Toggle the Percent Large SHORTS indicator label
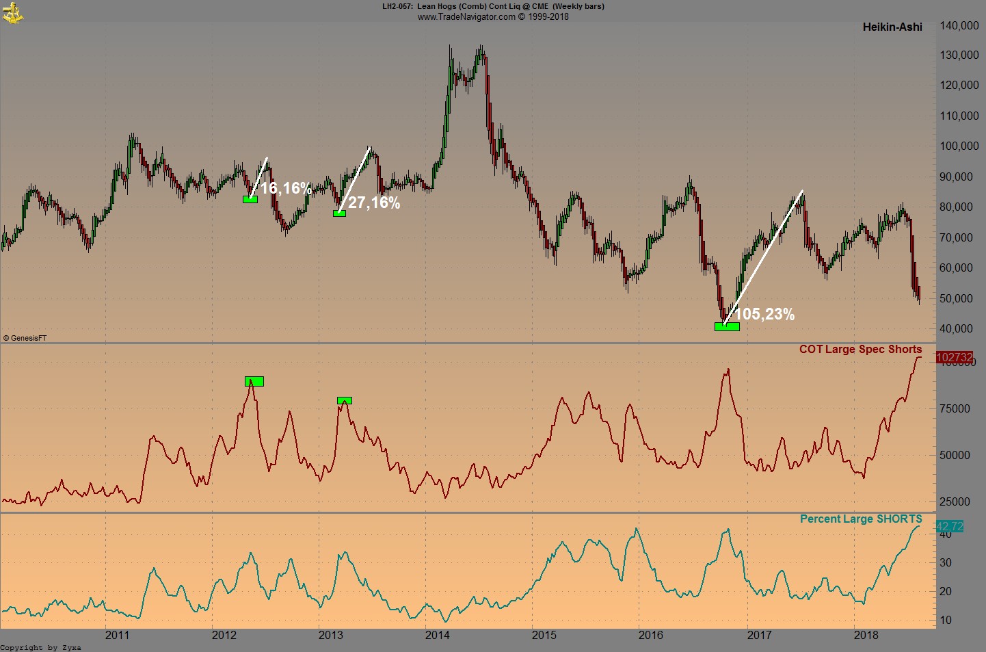This screenshot has width=986, height=652. click(862, 519)
